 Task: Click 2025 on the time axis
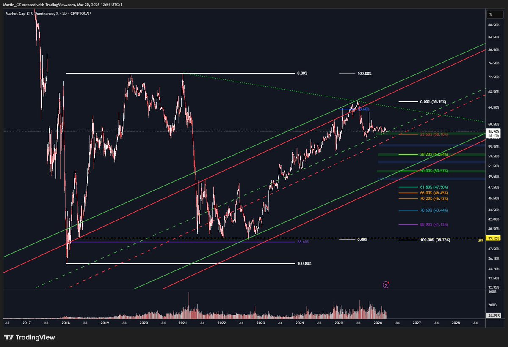point(338,322)
